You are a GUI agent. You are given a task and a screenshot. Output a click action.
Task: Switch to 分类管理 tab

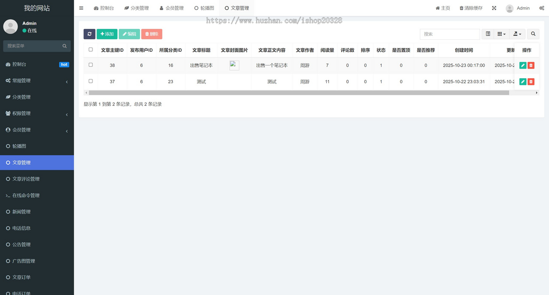pyautogui.click(x=136, y=8)
